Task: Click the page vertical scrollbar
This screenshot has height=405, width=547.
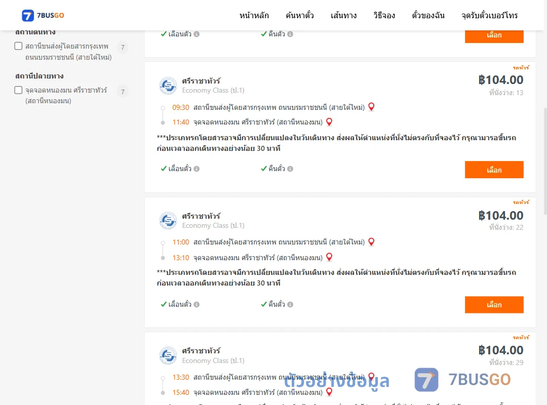Action: [545, 160]
